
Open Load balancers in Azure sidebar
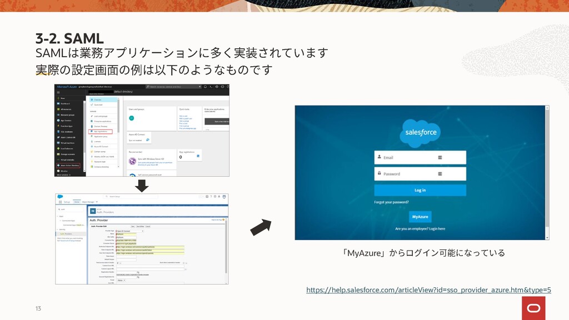(x=65, y=149)
